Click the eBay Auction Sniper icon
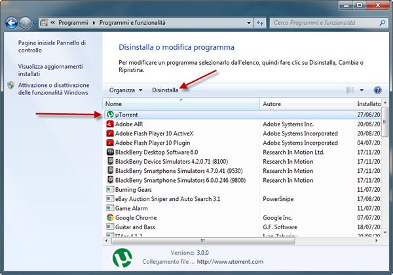Screen dimensions: 393x275 click(x=110, y=199)
